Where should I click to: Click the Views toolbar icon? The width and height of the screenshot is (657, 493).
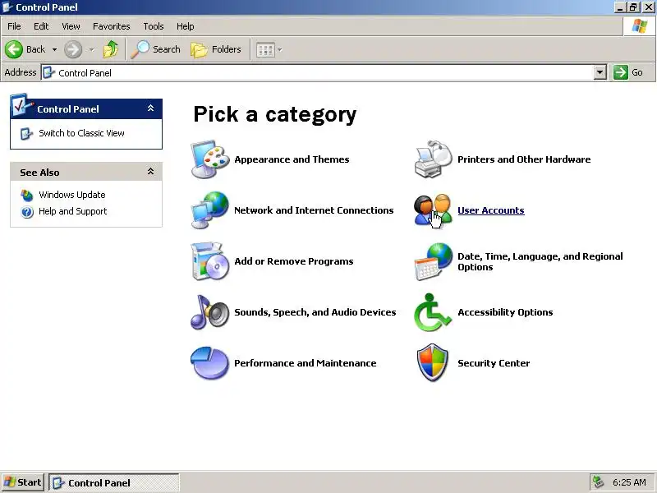pyautogui.click(x=265, y=50)
